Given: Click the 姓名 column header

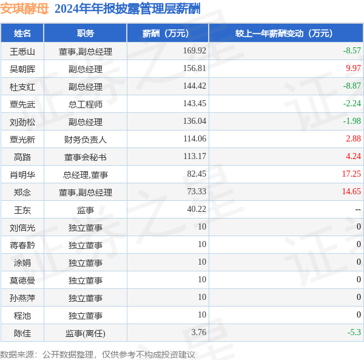Looking at the screenshot, I should click(x=22, y=33).
